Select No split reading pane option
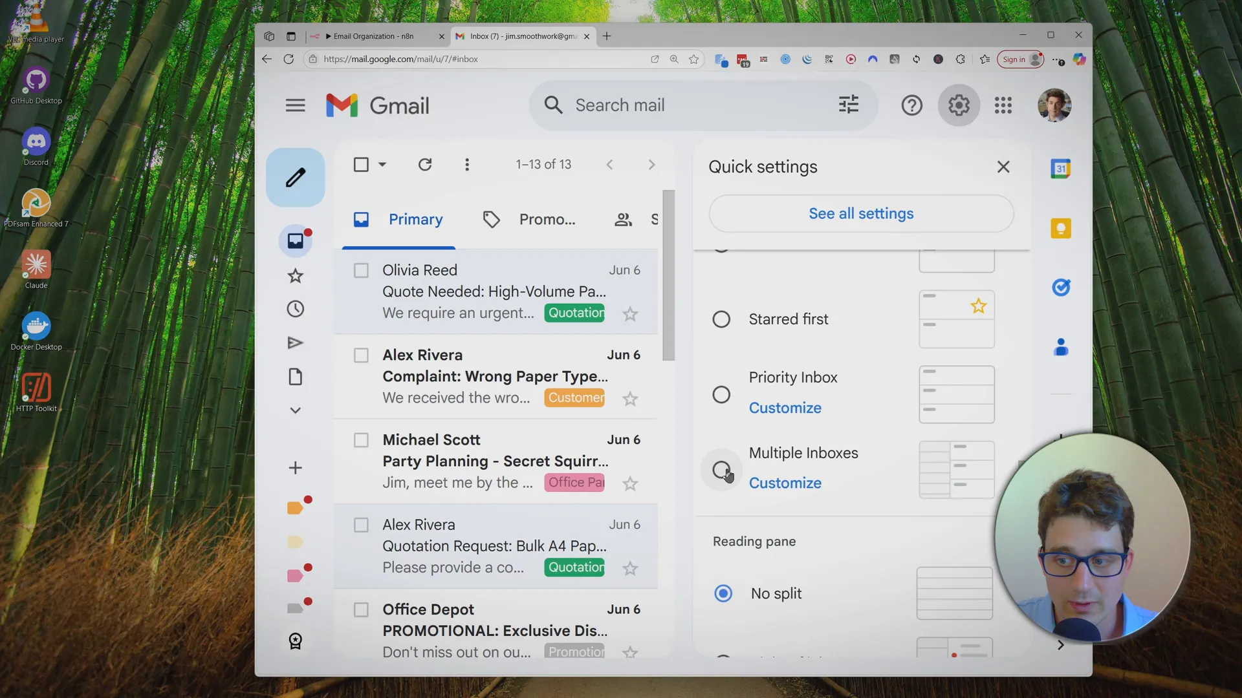The image size is (1242, 698). point(723,593)
